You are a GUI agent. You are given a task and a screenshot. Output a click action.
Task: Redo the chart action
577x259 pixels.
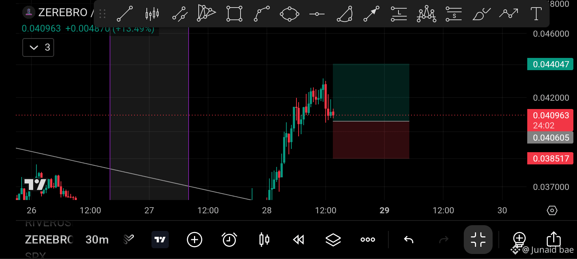pos(444,240)
